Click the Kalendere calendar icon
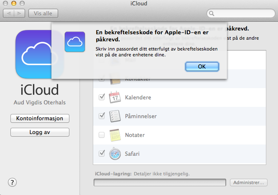The width and height of the screenshot is (278, 195). [x=115, y=97]
